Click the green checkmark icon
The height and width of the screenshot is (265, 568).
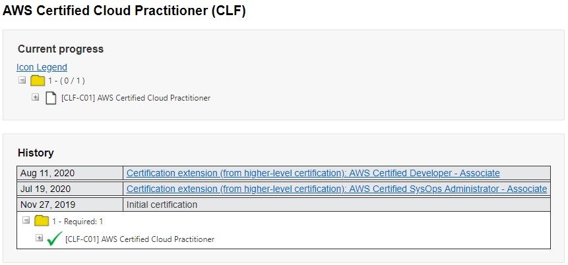click(55, 239)
